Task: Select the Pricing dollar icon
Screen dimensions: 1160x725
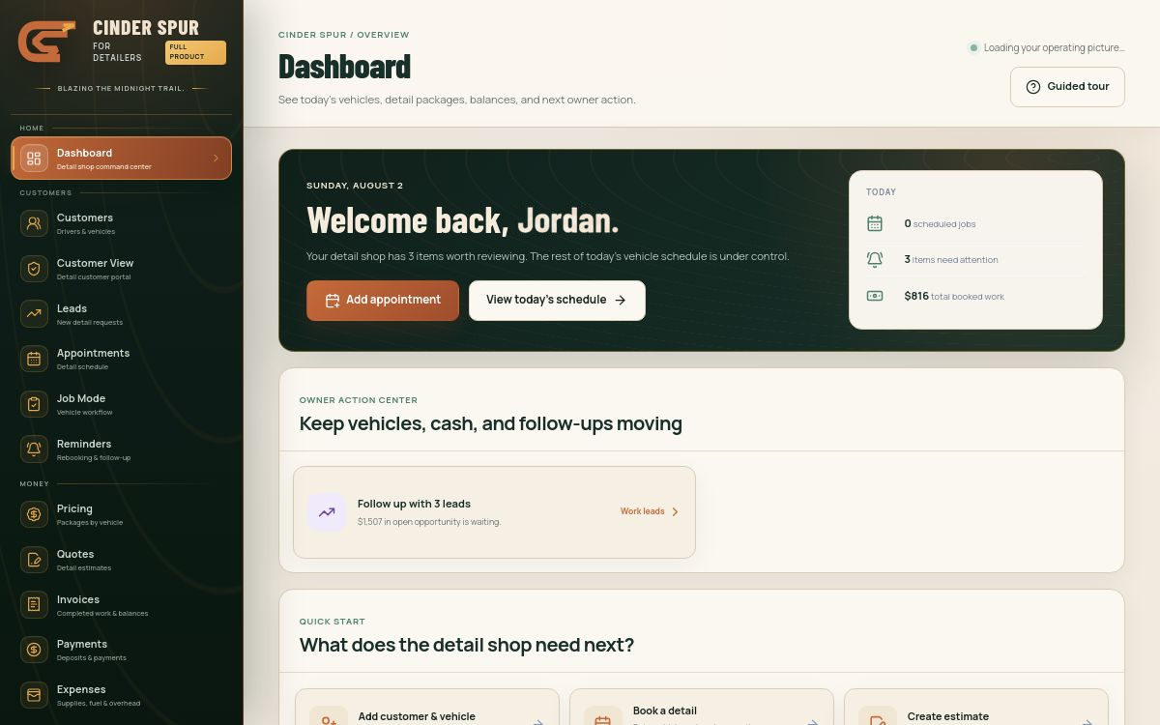Action: coord(34,514)
